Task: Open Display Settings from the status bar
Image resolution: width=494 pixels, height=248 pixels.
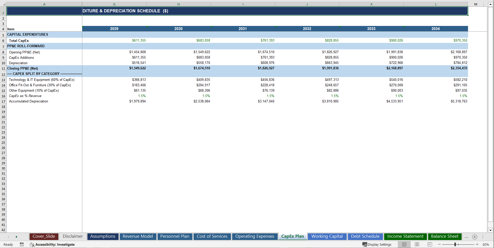Action: click(377, 244)
